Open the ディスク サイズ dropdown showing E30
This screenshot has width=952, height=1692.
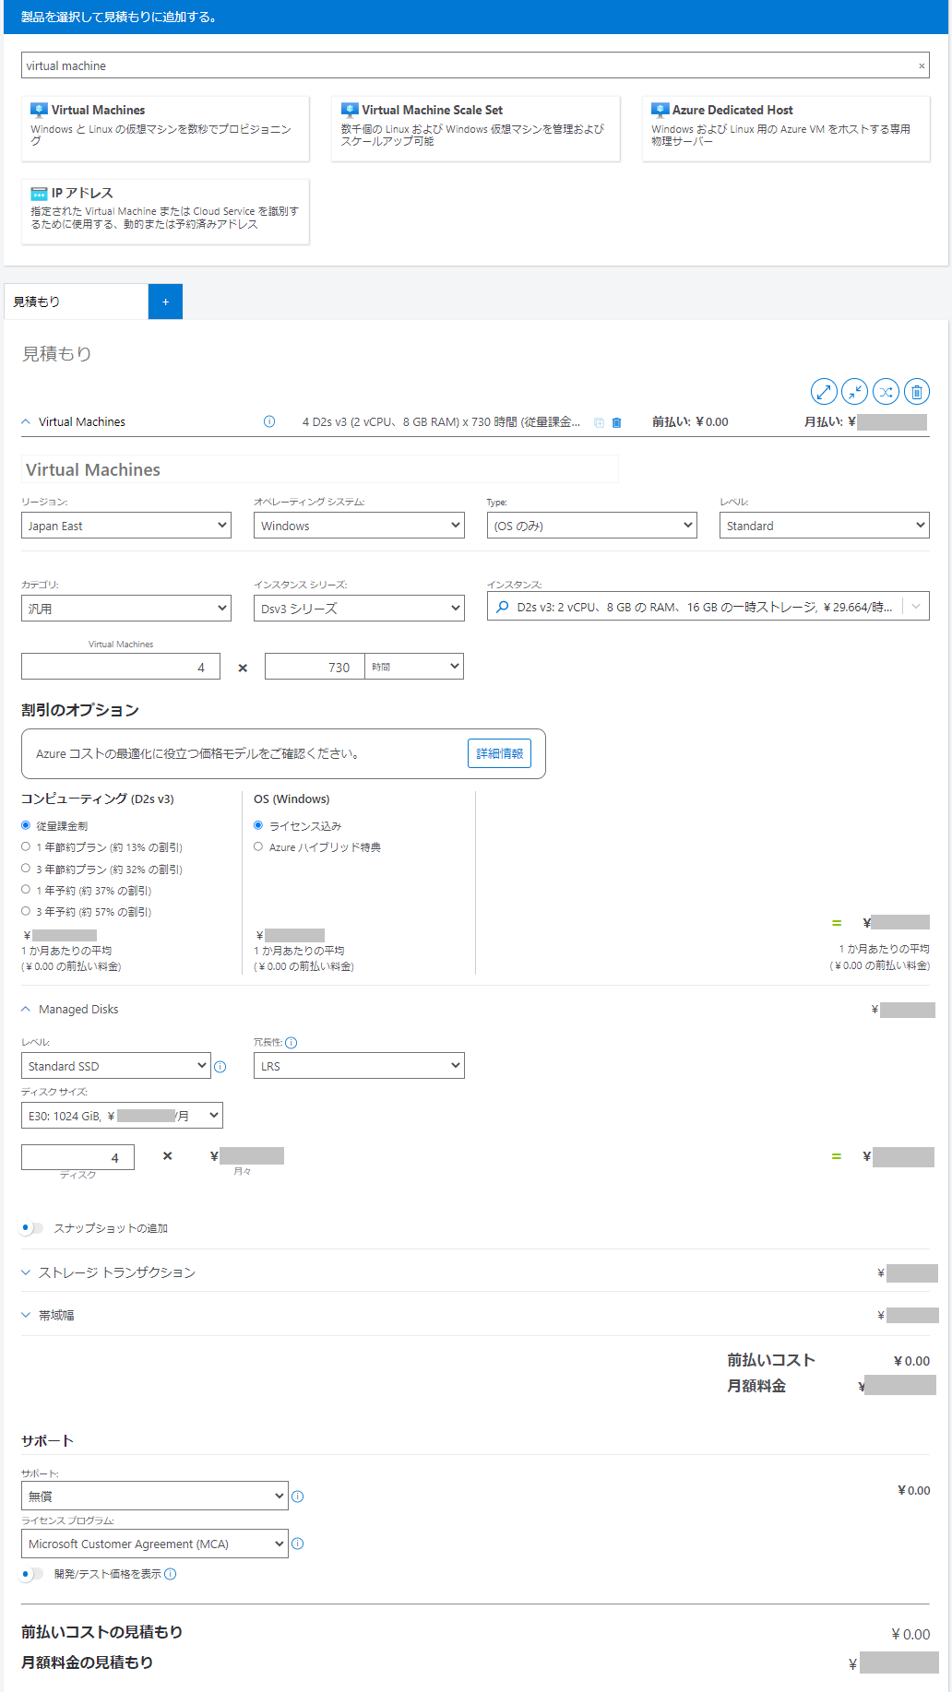tap(122, 1116)
